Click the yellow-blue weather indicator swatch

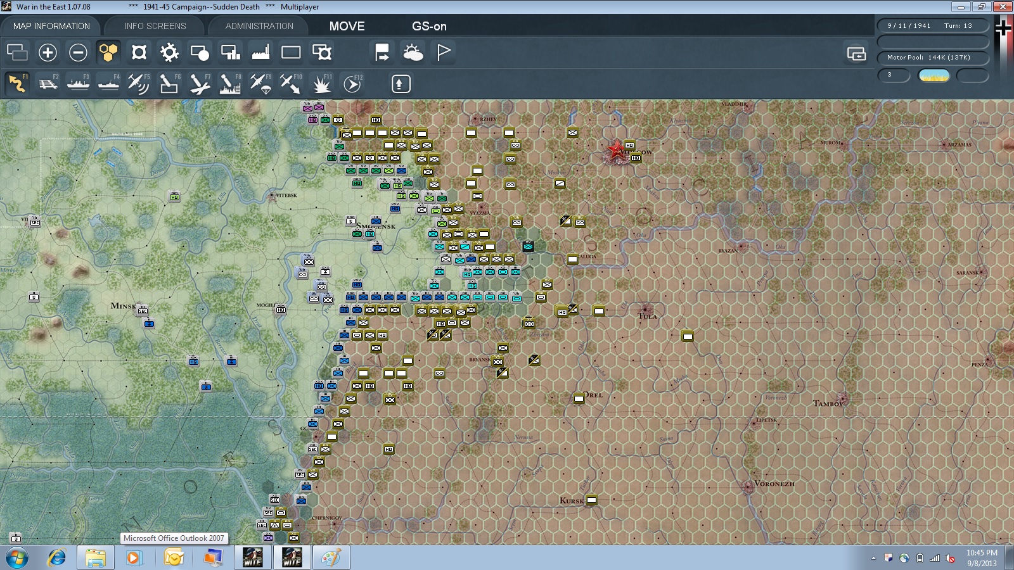coord(934,76)
